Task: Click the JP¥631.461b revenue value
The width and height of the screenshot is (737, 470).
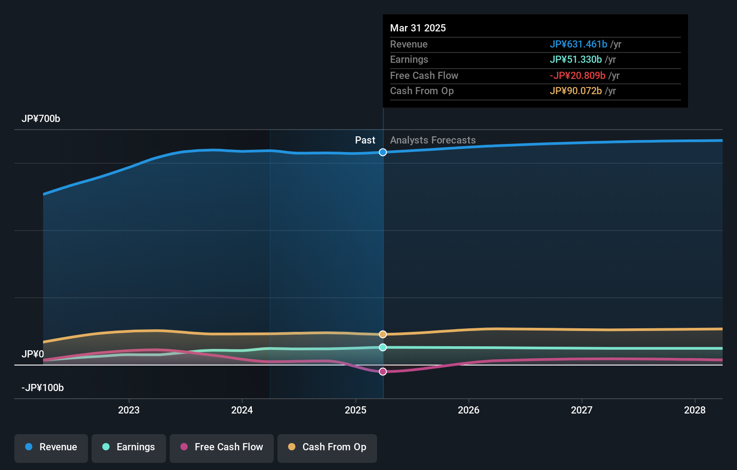Action: point(579,44)
